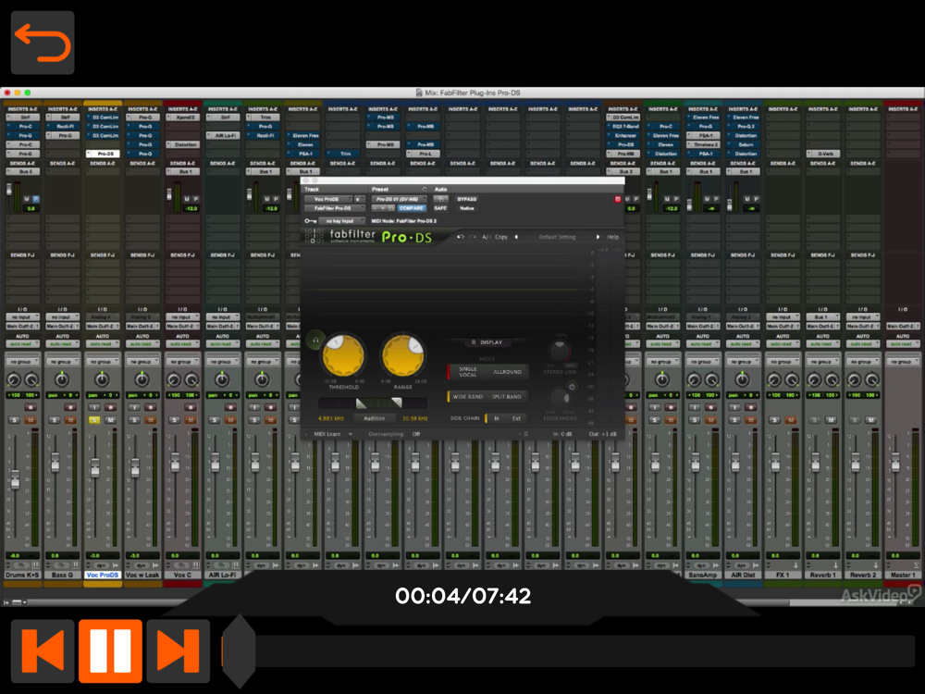The image size is (925, 694).
Task: Open the Pro-DS Help menu
Action: [613, 237]
